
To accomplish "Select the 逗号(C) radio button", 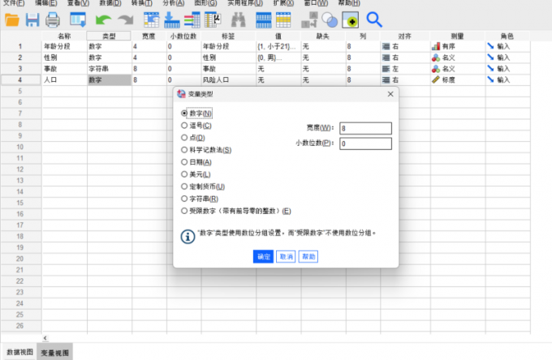I will coord(184,126).
